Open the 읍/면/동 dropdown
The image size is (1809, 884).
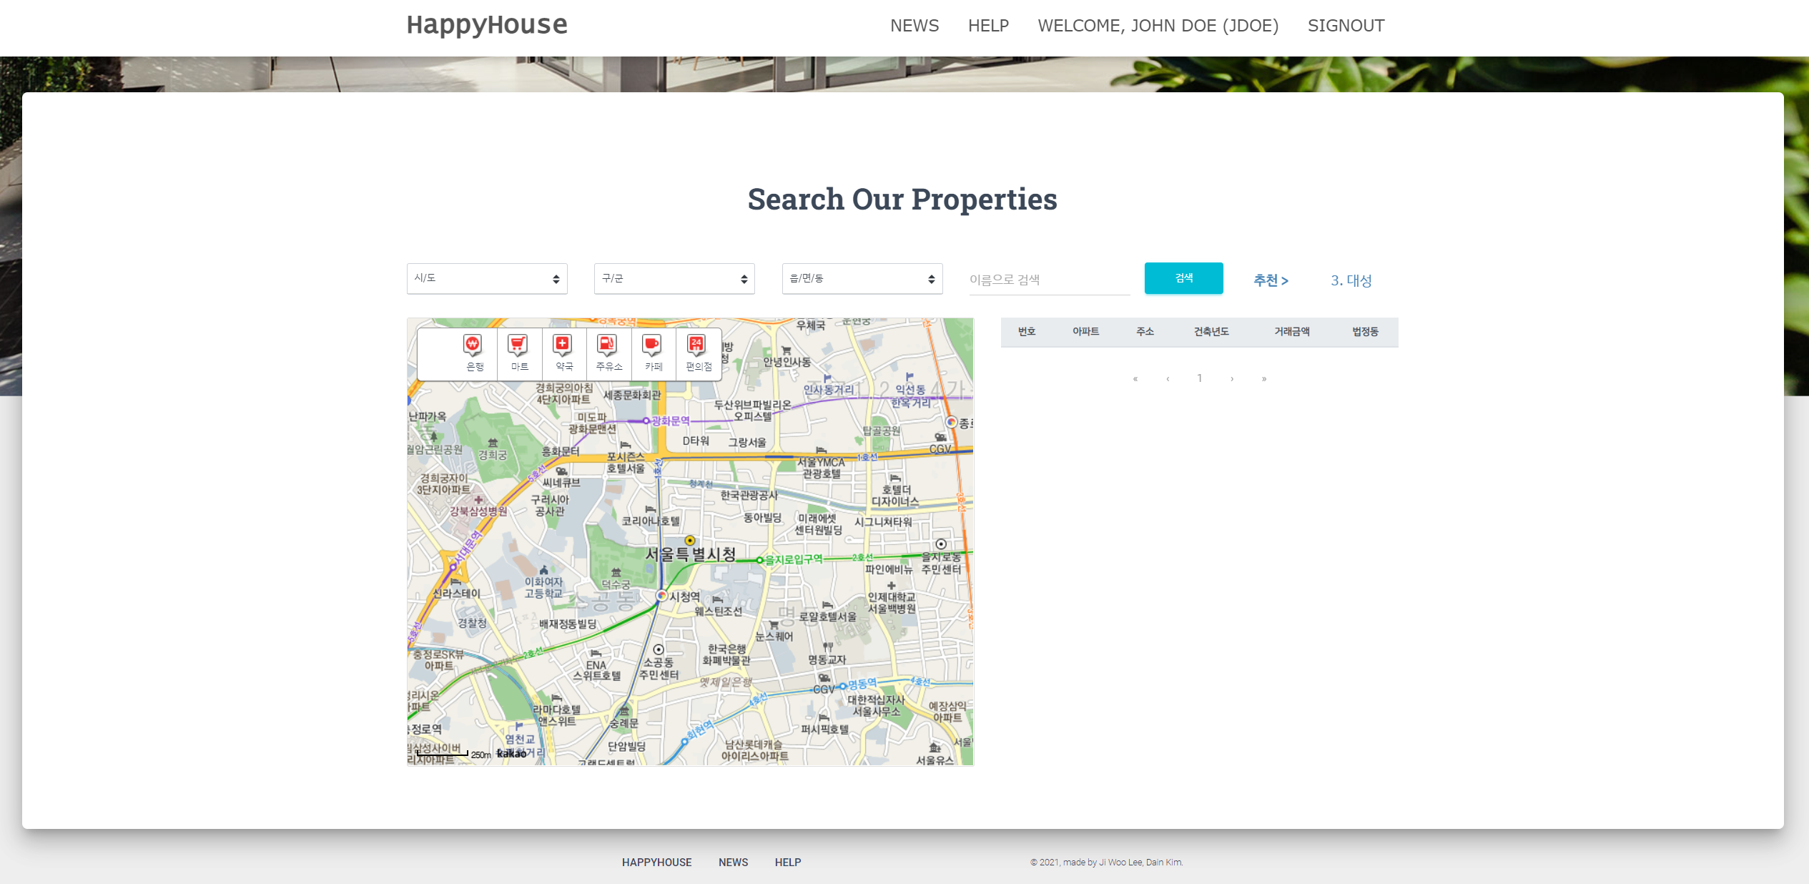pyautogui.click(x=862, y=278)
